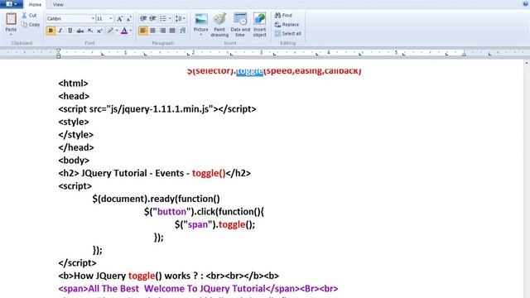Justify the paragraph text
The width and height of the screenshot is (530, 298).
click(x=172, y=31)
